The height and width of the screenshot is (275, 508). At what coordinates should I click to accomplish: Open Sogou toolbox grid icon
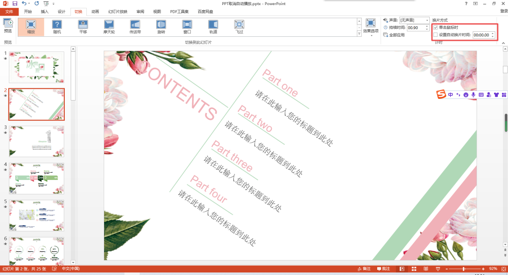click(x=504, y=95)
